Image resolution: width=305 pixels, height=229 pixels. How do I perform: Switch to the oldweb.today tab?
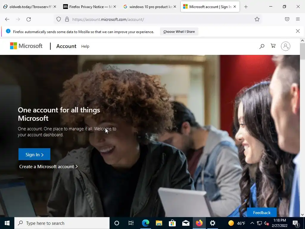[x=30, y=7]
